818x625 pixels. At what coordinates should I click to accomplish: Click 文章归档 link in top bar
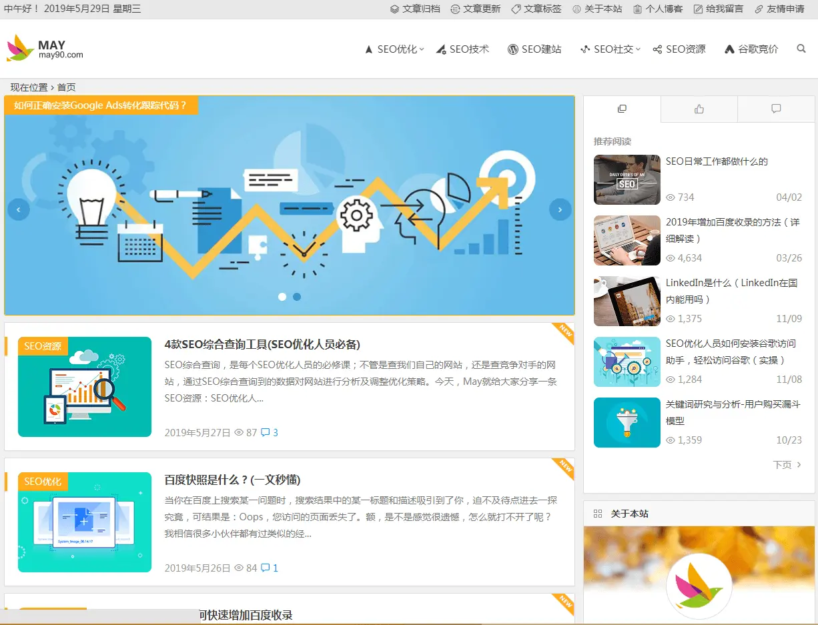point(415,9)
